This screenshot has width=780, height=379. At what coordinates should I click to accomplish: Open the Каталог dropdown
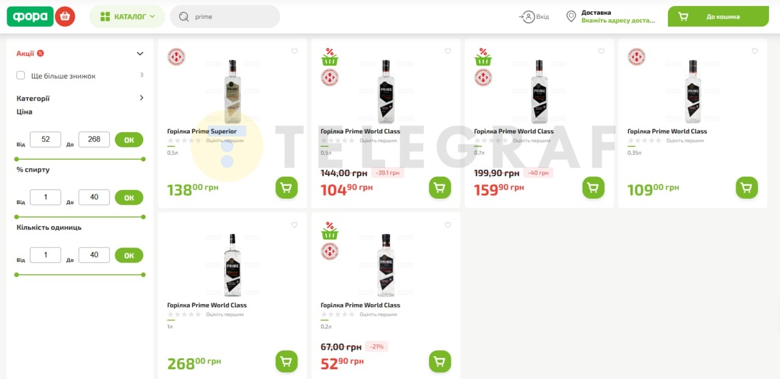click(x=127, y=16)
